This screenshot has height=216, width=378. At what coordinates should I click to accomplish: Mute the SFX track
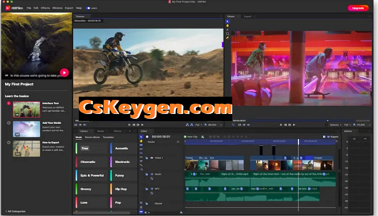(152, 189)
